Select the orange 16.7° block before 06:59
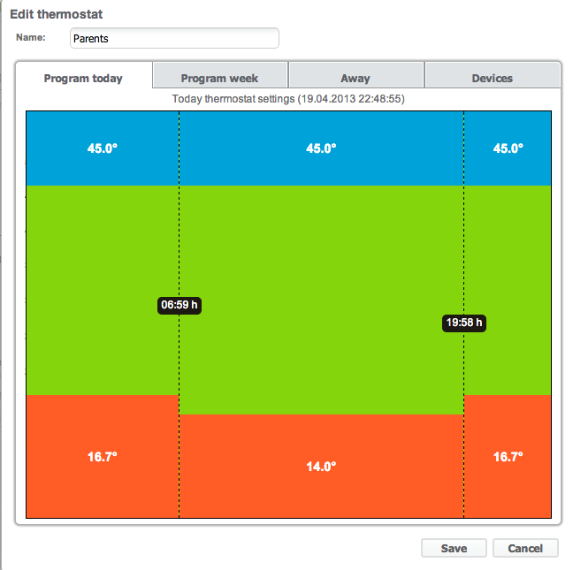Screen dimensions: 573x570 (x=103, y=456)
